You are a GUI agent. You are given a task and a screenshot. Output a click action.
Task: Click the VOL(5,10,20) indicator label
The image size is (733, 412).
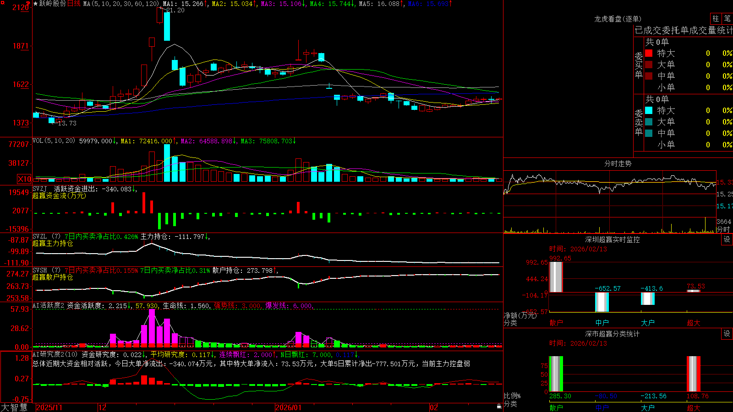(54, 141)
